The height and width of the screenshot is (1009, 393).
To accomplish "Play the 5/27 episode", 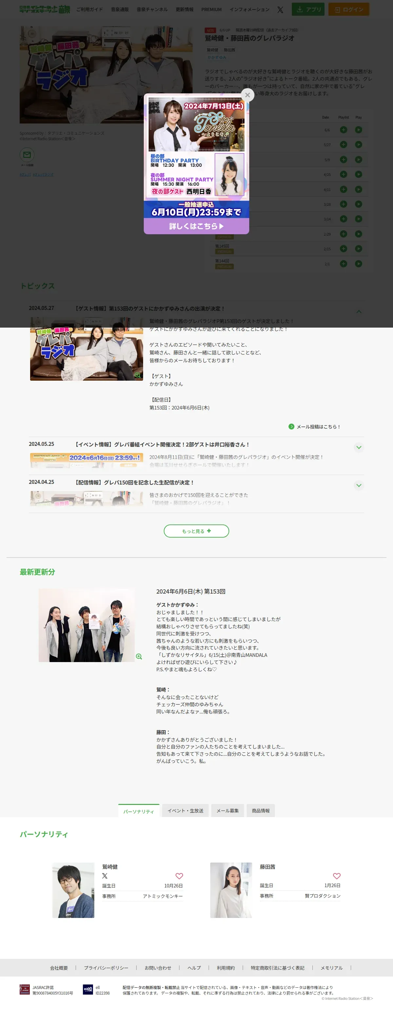I will (x=359, y=144).
